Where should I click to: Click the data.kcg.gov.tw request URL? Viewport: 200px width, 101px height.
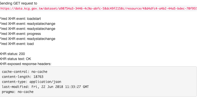99,9
